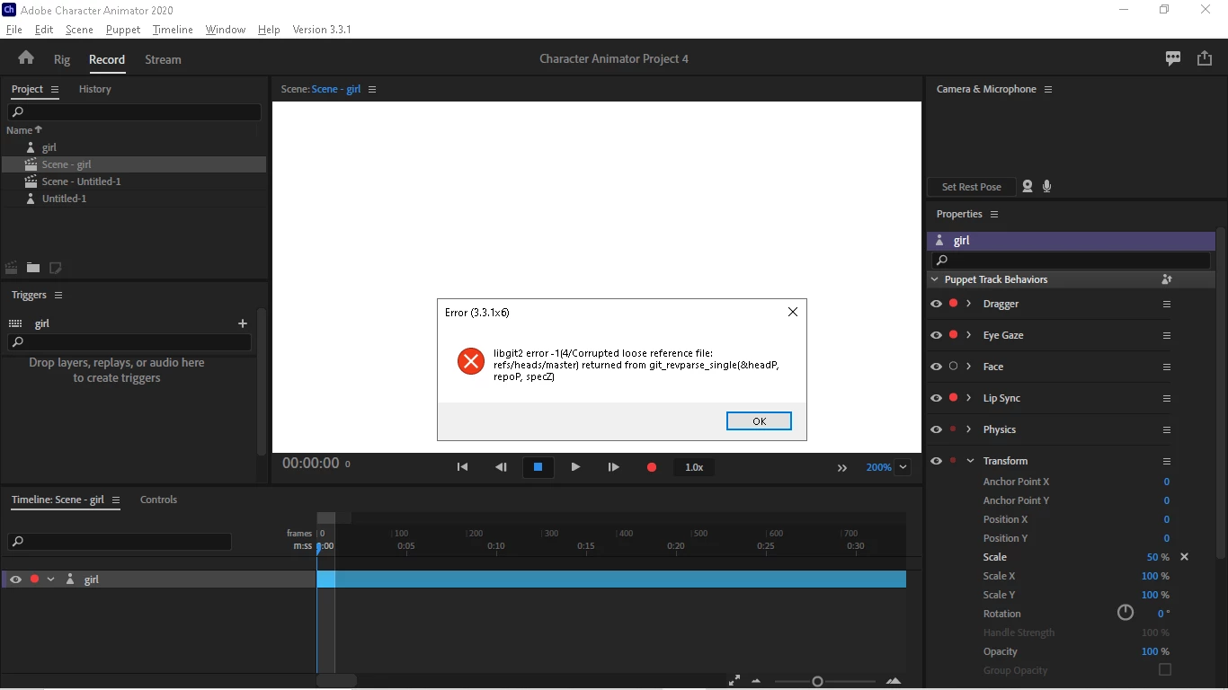Screen dimensions: 1228x690
Task: Open the Camera & Microphone panel menu icon
Action: (x=1048, y=90)
